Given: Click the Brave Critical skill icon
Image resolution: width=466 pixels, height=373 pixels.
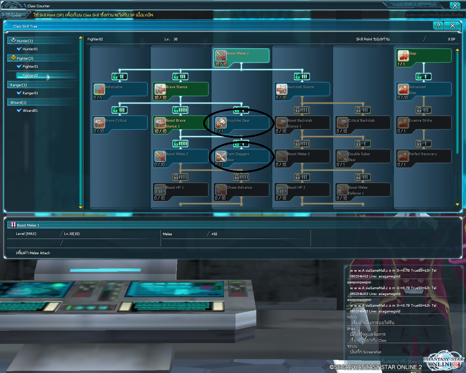Looking at the screenshot, I should [x=99, y=122].
